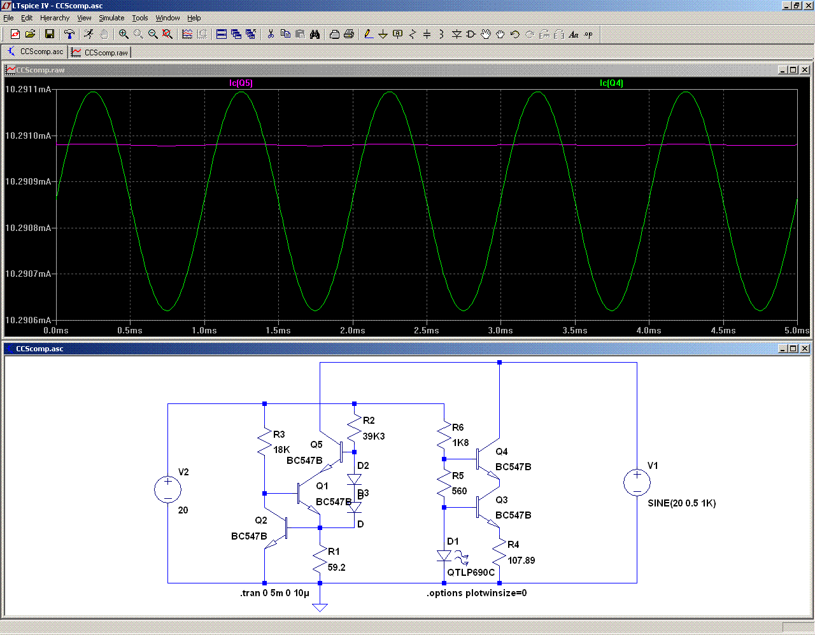
Task: Click the Ic(Q4) trace label
Action: pyautogui.click(x=611, y=83)
